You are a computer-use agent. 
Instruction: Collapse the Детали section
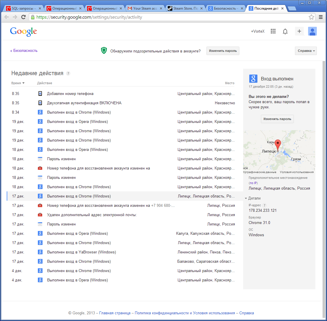[253, 198]
